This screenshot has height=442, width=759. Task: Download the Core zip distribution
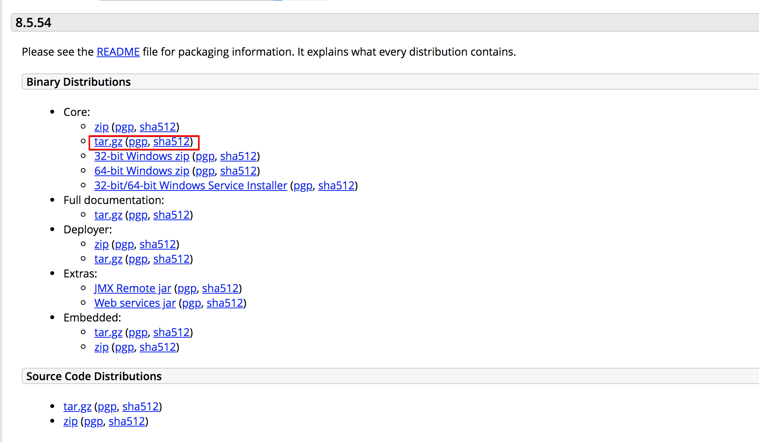click(101, 127)
